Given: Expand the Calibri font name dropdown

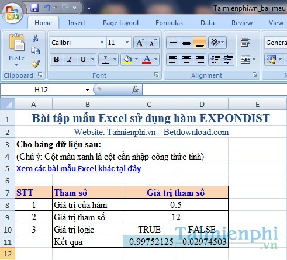Looking at the screenshot, I should tap(102, 43).
